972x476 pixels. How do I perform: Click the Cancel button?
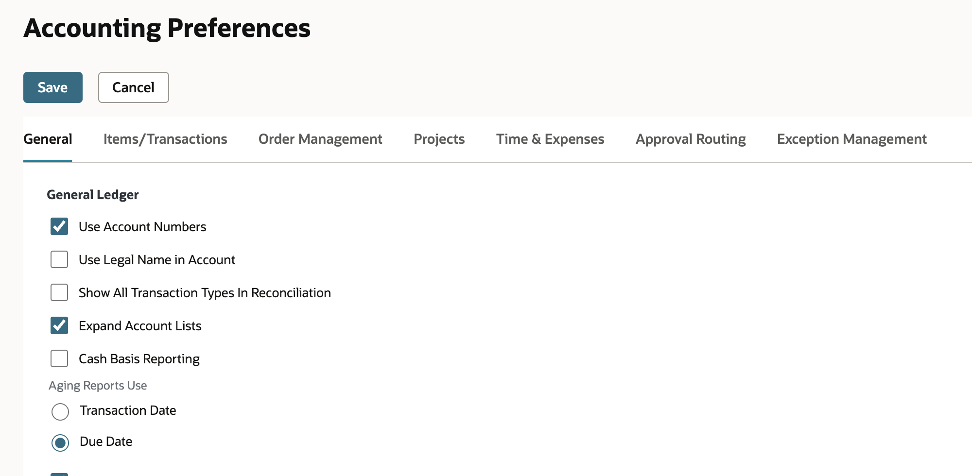[x=134, y=87]
